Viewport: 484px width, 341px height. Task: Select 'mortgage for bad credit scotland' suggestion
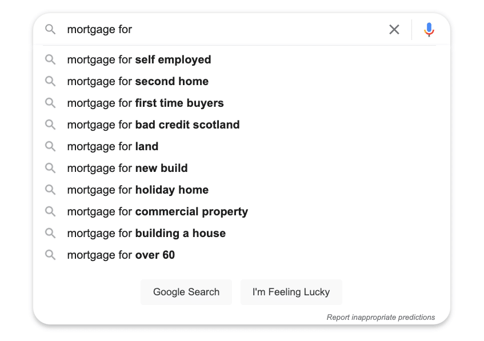153,125
